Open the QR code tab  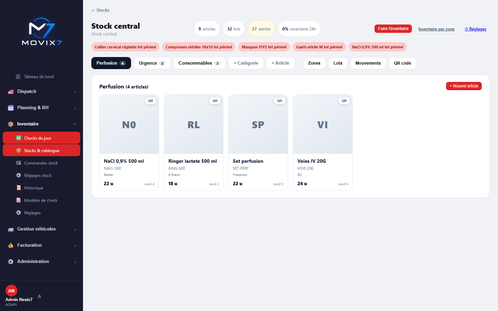pos(403,63)
